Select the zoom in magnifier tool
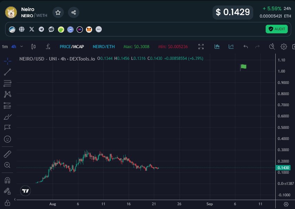 (x=7, y=165)
